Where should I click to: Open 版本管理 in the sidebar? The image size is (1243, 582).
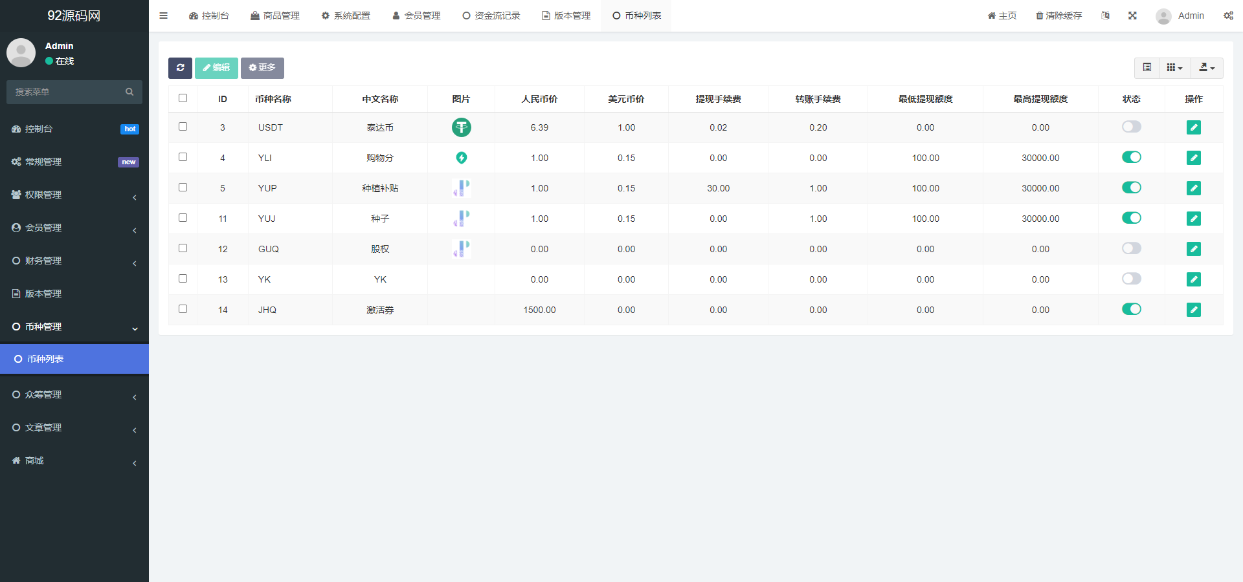[x=74, y=294]
